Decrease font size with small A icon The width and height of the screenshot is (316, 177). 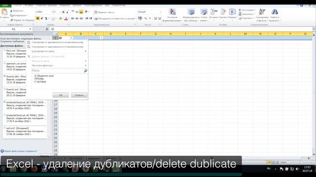pos(67,12)
